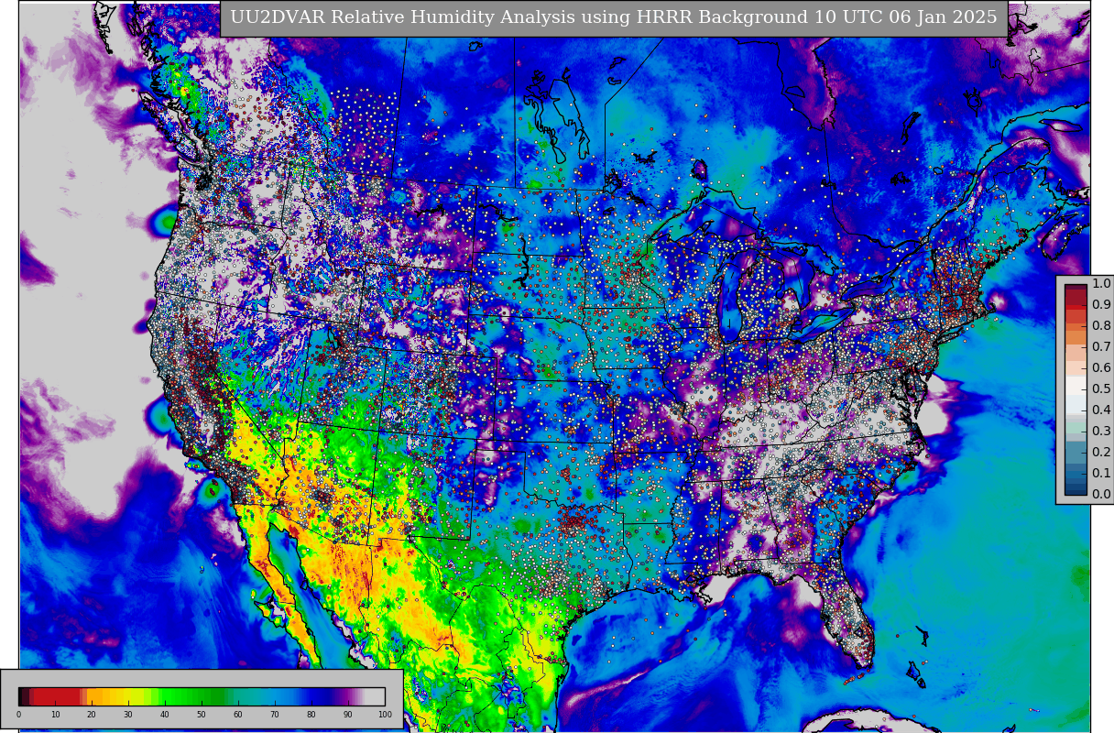Image resolution: width=1114 pixels, height=733 pixels.
Task: Click the 50 tick label on humidity colorbar
Action: coord(202,715)
